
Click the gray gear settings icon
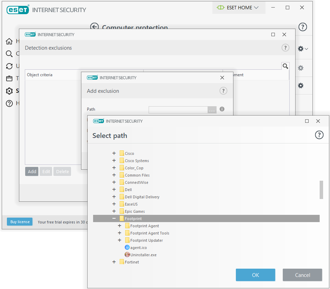point(301,68)
